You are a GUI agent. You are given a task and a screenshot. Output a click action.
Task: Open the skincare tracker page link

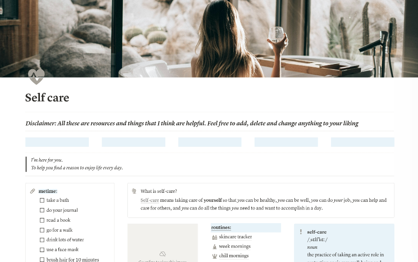pyautogui.click(x=236, y=237)
